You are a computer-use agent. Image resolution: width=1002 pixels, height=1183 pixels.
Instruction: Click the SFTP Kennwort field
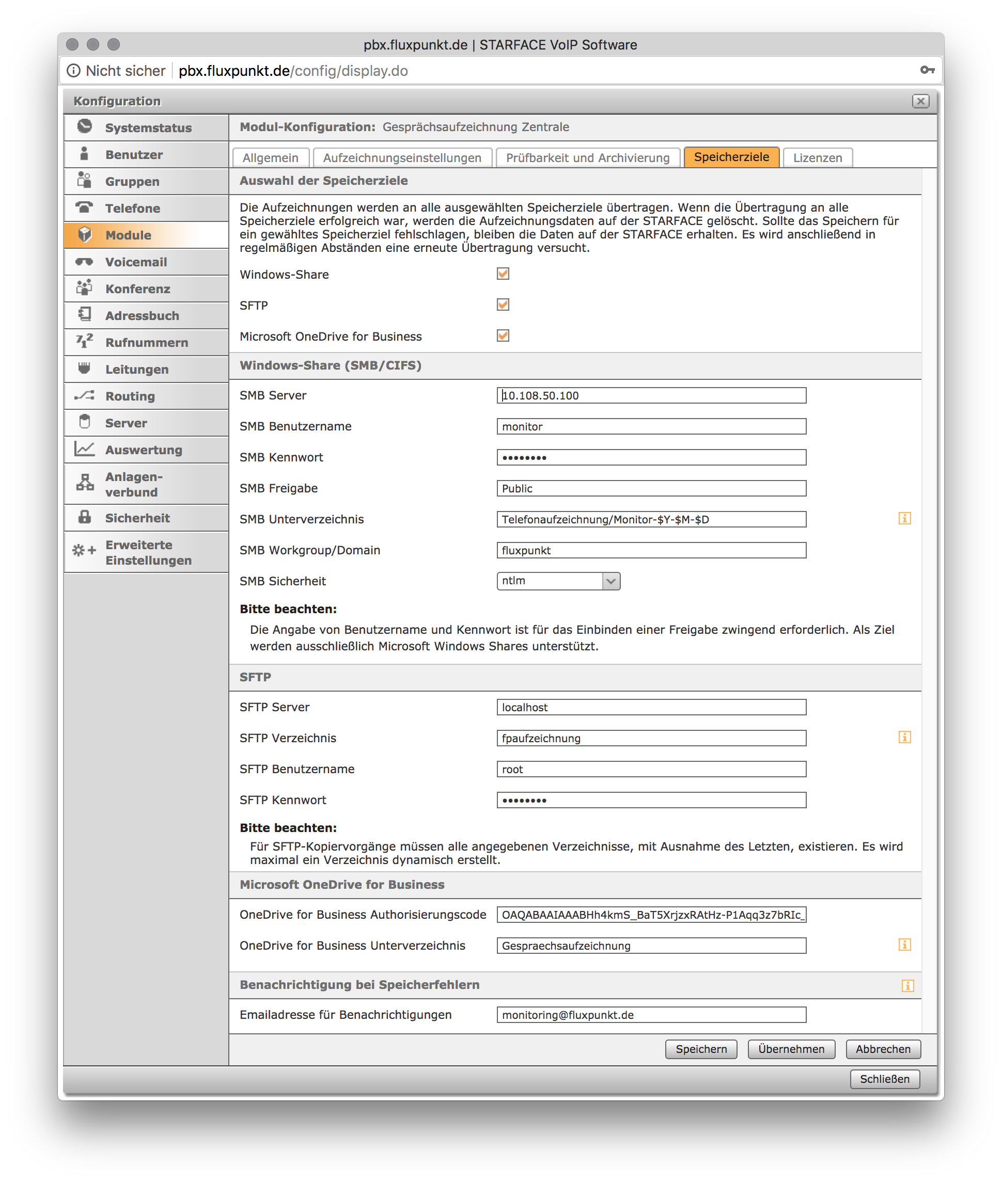tap(651, 801)
